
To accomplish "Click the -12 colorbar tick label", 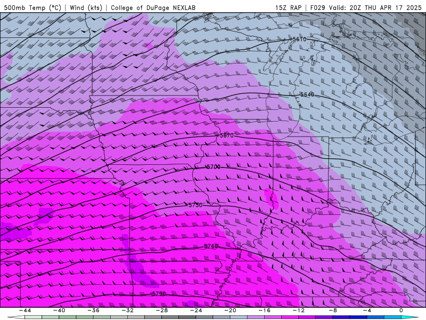I will click(299, 310).
